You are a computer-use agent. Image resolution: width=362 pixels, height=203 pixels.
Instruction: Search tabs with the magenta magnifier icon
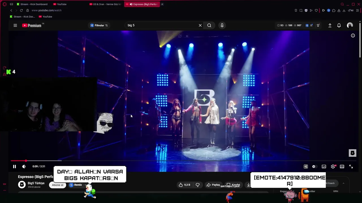pos(342,4)
